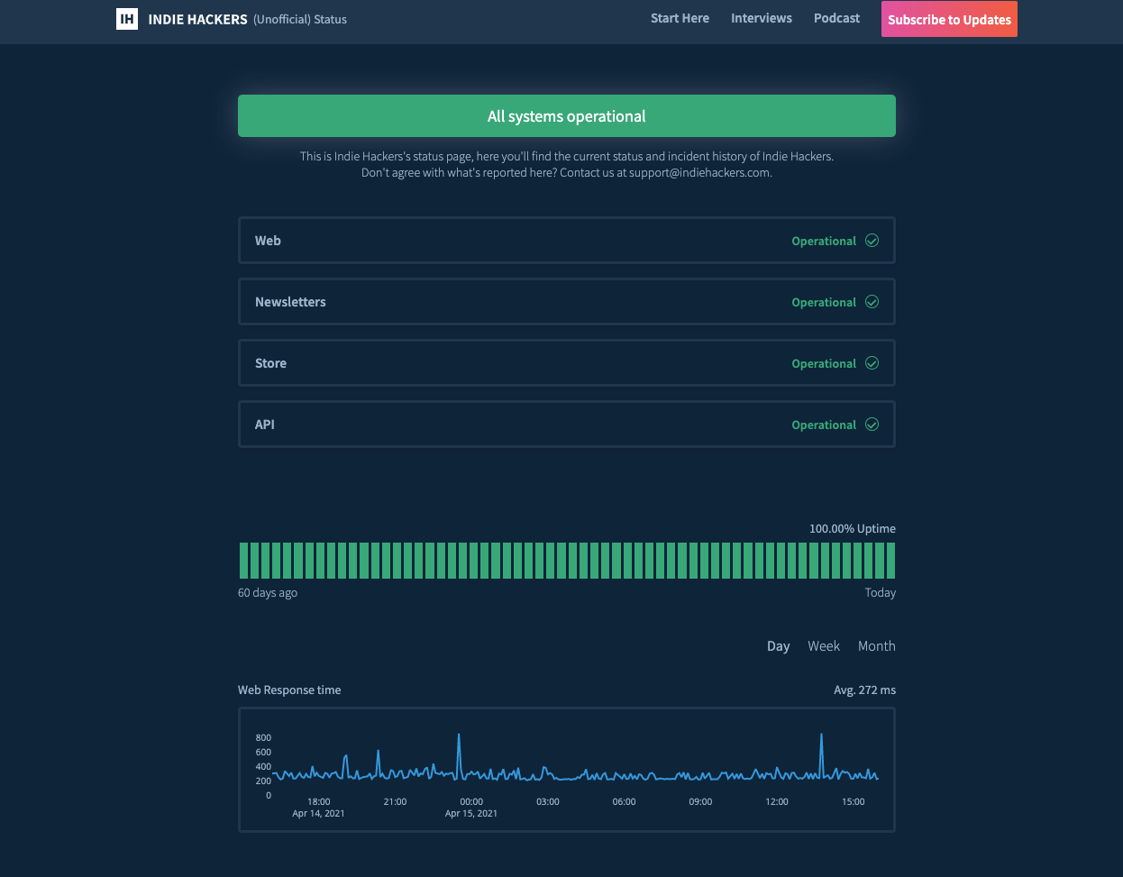Click the API component name
This screenshot has height=877, width=1123.
(x=264, y=425)
